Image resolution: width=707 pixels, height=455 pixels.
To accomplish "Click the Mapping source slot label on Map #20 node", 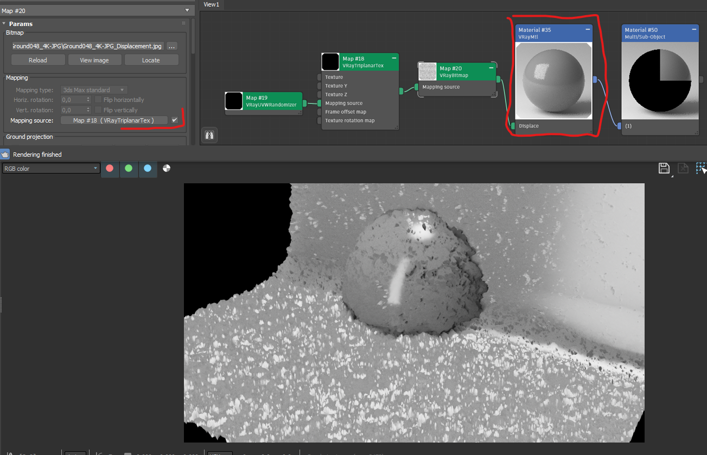I will pyautogui.click(x=441, y=87).
